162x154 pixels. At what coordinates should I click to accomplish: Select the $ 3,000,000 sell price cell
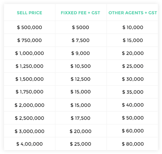coord(29,131)
